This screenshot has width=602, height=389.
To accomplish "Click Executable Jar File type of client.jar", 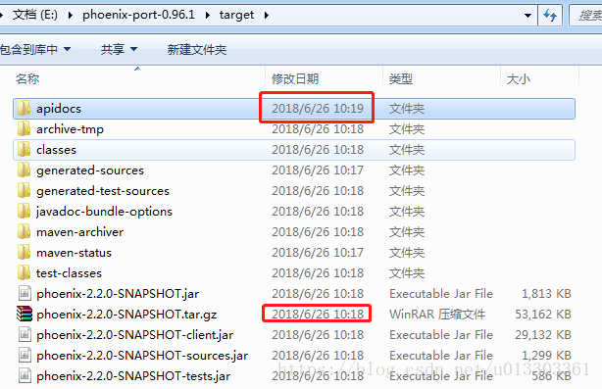I will [x=441, y=334].
